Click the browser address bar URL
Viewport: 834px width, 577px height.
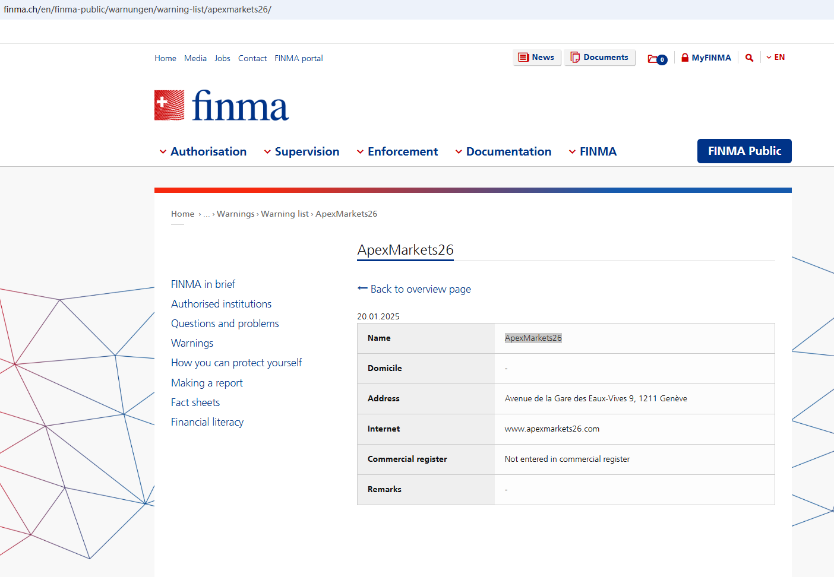pos(137,9)
